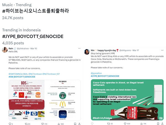View Rain's profile picture avatar

pos(5,50)
